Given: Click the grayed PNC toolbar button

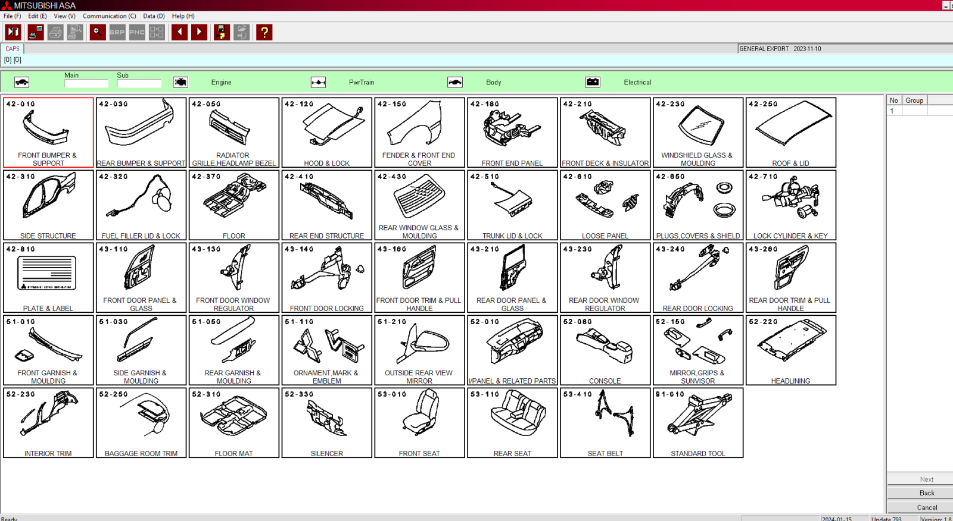Looking at the screenshot, I should [x=137, y=32].
